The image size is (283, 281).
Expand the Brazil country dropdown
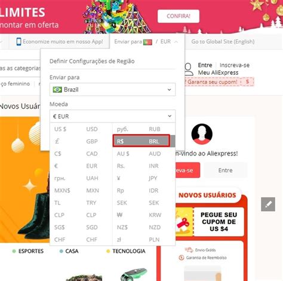coord(112,90)
